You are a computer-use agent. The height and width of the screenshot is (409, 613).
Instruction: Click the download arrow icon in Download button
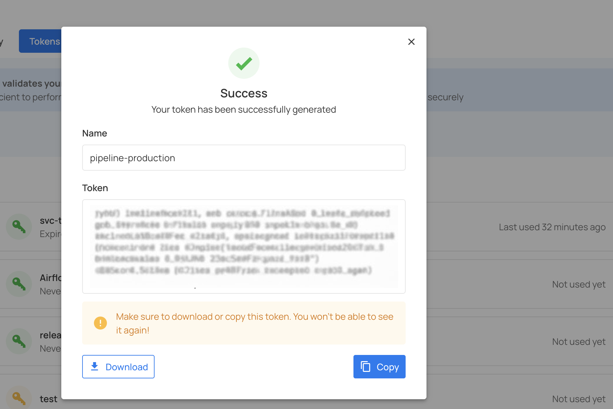(95, 367)
